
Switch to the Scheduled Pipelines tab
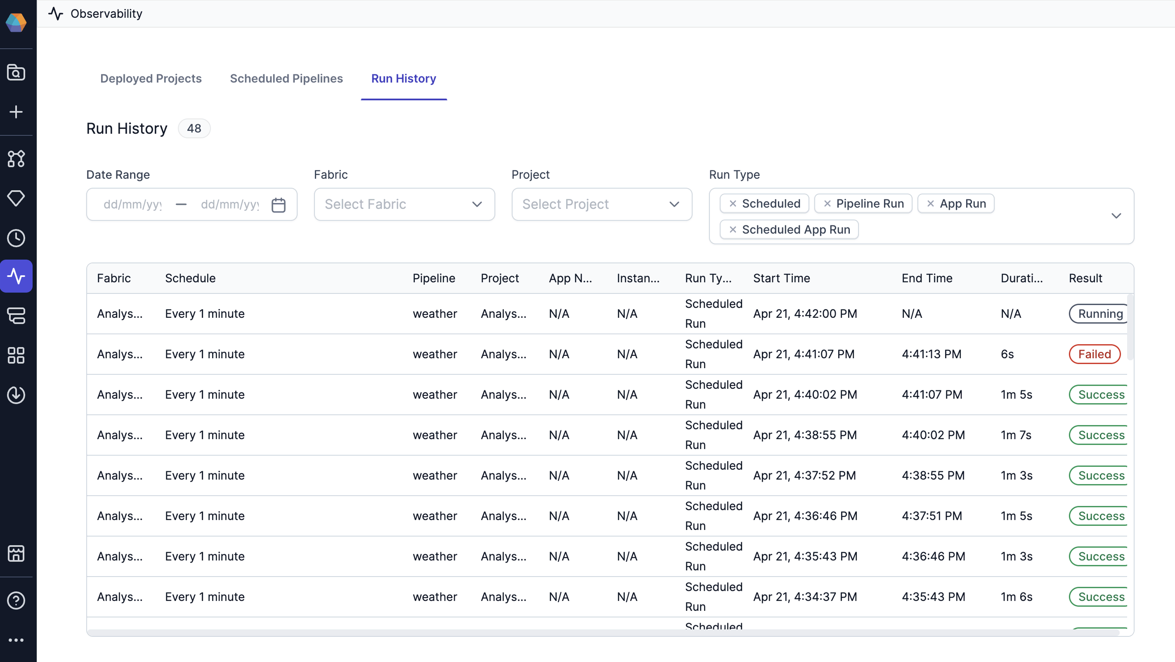286,78
